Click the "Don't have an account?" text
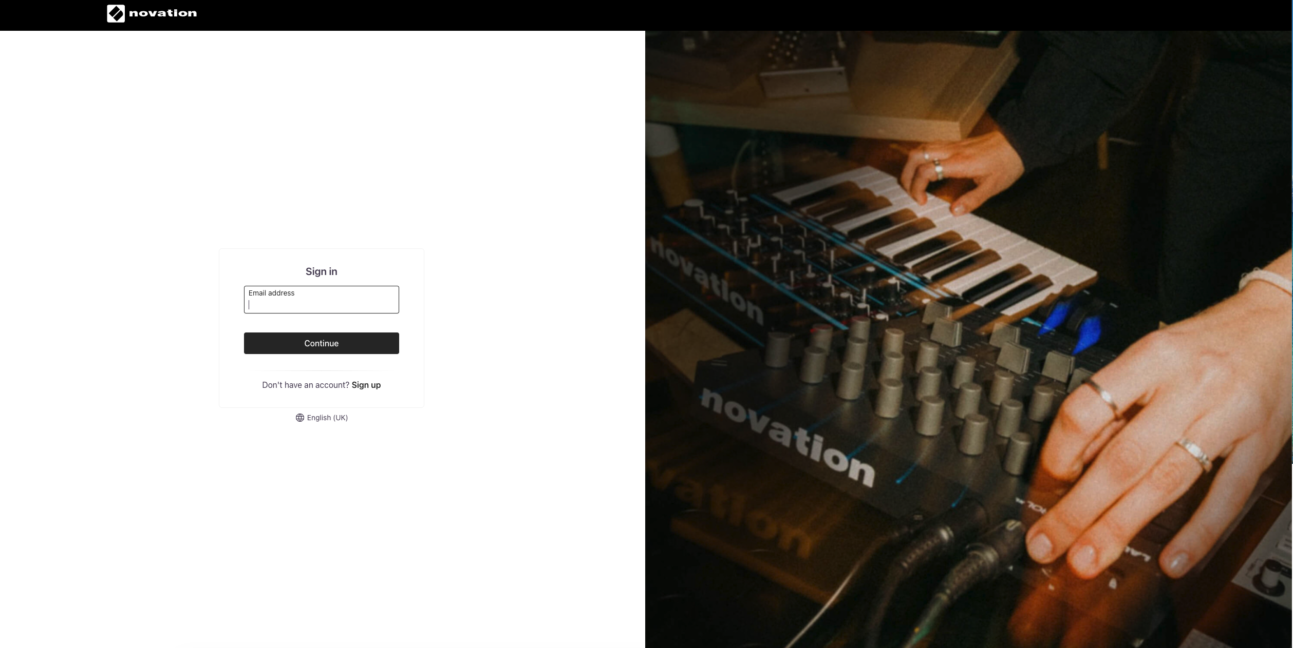Image resolution: width=1293 pixels, height=648 pixels. [x=306, y=385]
